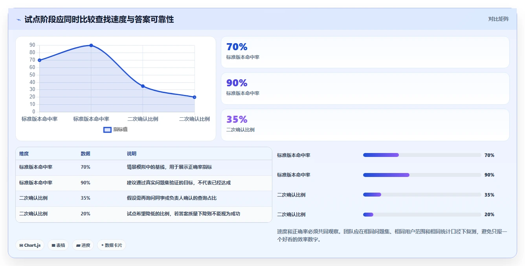This screenshot has width=525, height=266.
Task: Select the chart data point at value 35
Action: [x=143, y=86]
